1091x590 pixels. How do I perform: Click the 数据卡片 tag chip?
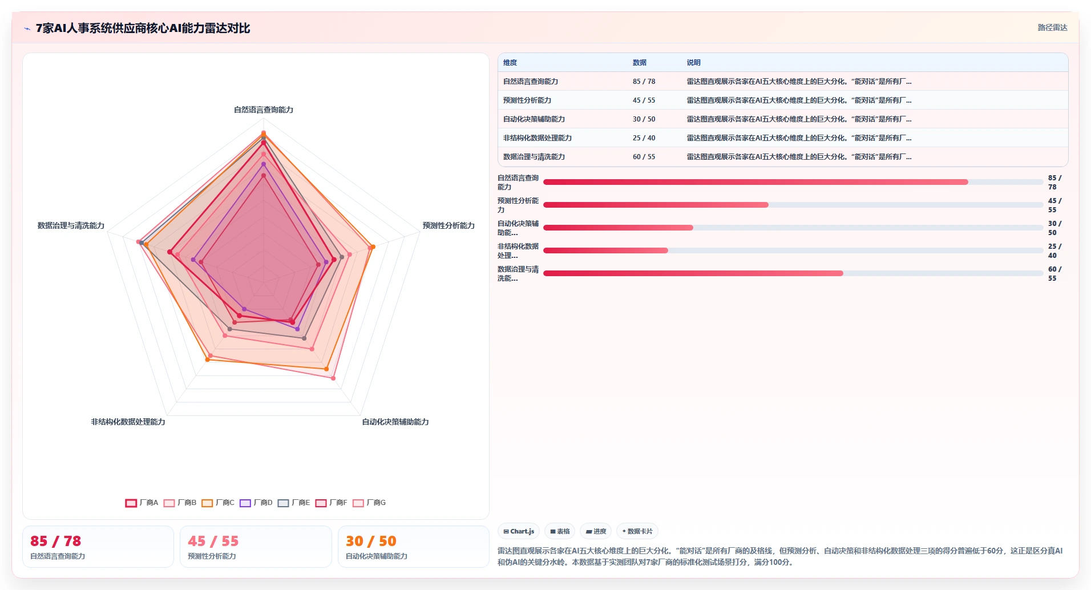(637, 531)
